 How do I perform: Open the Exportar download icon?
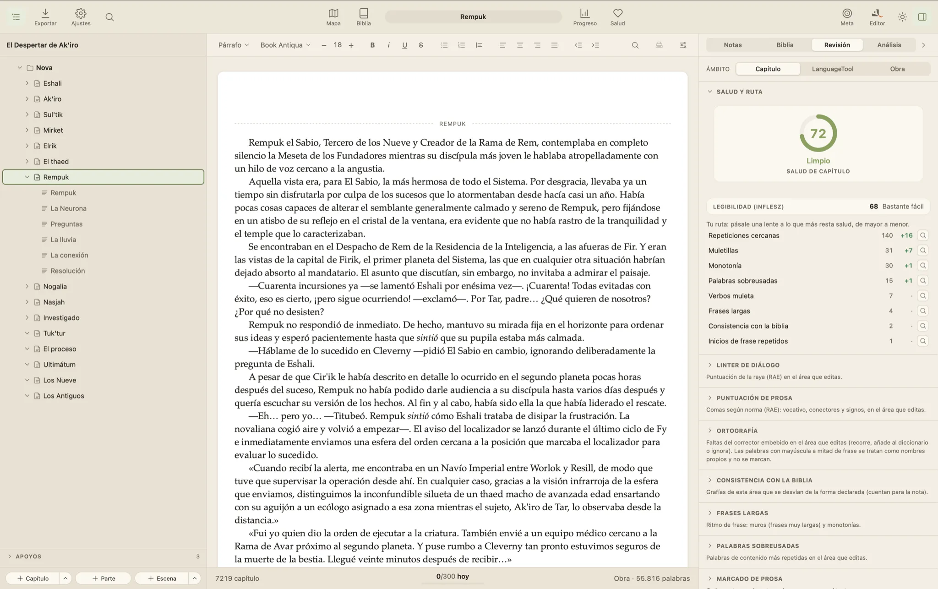tap(45, 17)
